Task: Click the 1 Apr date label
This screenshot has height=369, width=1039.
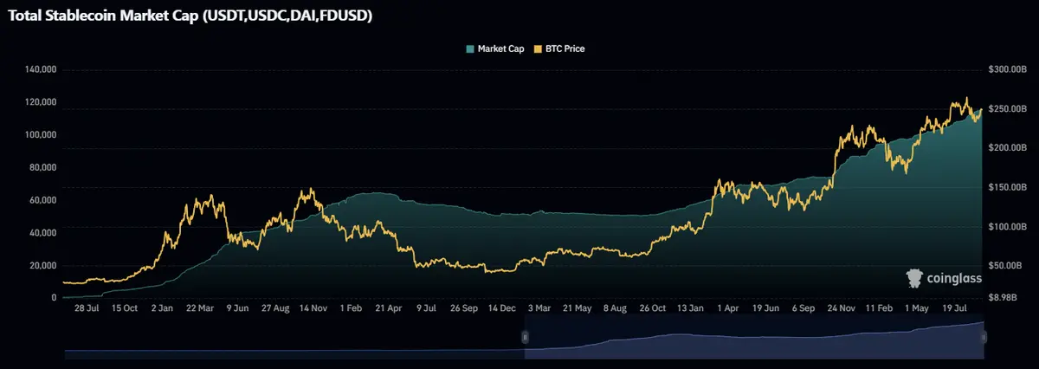Action: [727, 307]
